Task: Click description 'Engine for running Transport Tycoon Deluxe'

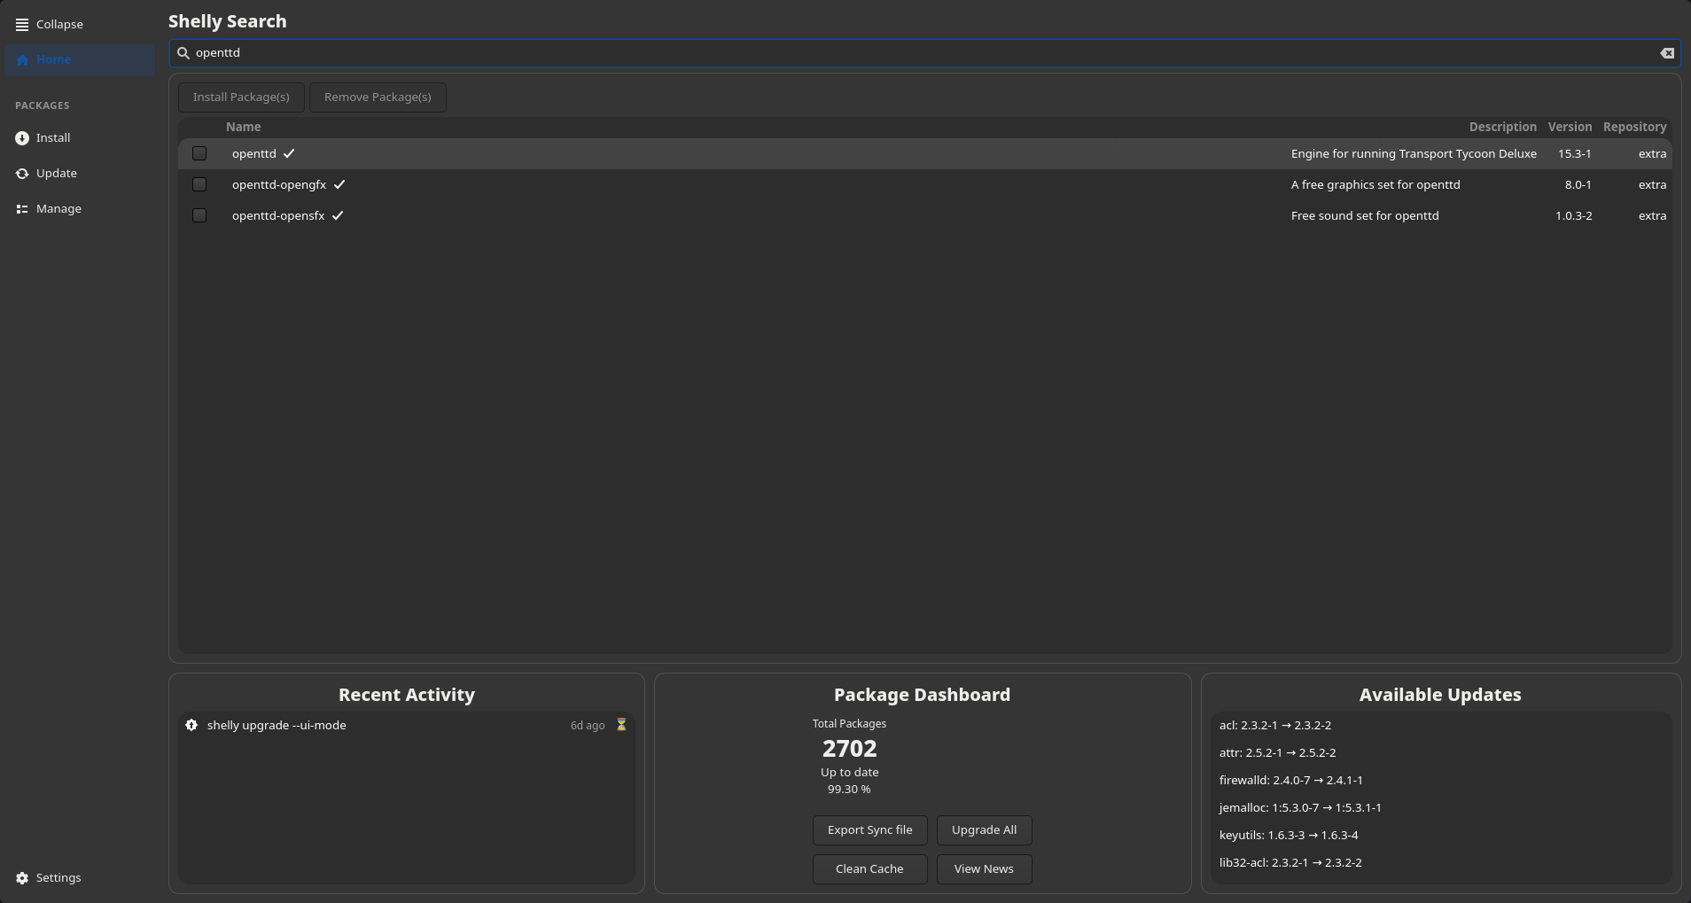Action: coord(1414,154)
